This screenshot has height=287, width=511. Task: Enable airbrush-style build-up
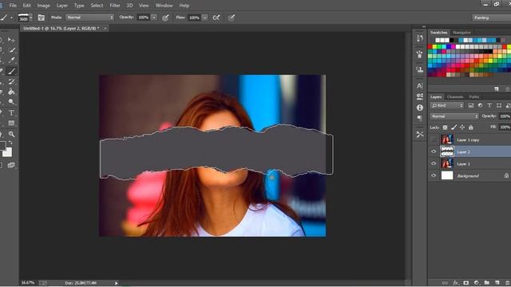pos(216,18)
